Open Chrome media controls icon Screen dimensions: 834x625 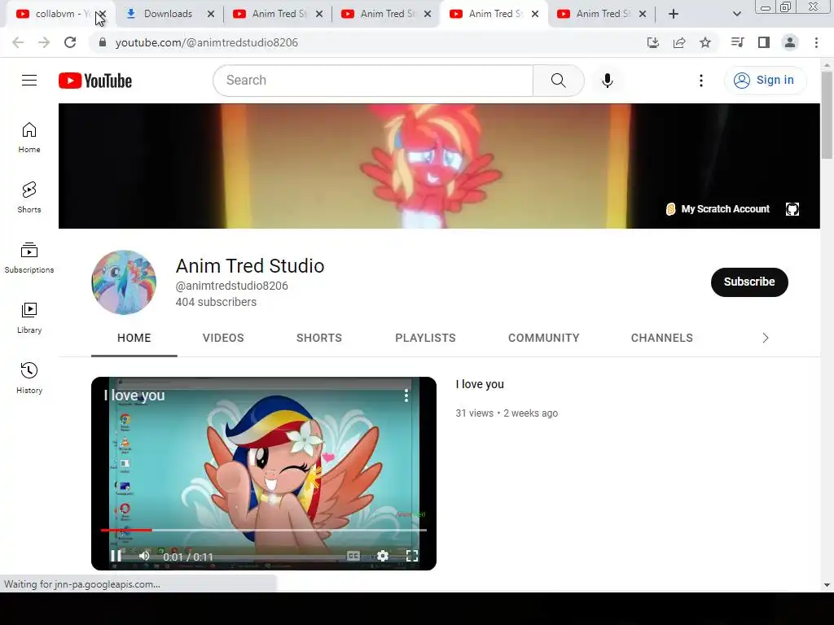pos(737,42)
